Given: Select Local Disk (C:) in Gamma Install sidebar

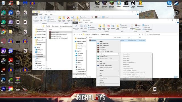Looking at the screenshot, I should (81, 69).
